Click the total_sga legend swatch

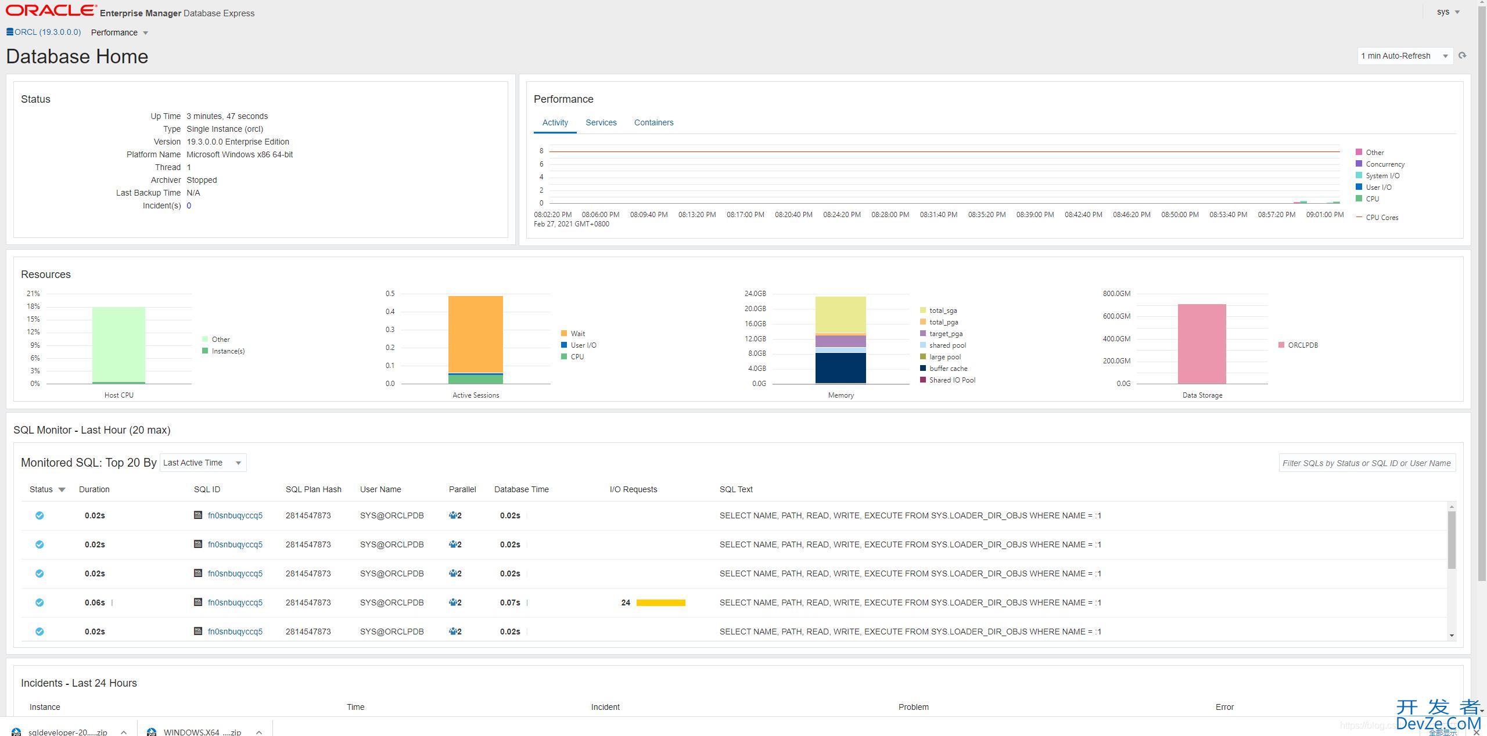pos(923,310)
